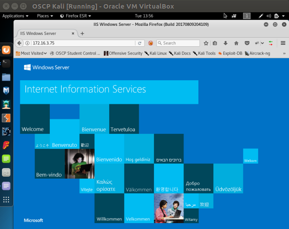This screenshot has width=289, height=229.
Task: Click the URL address bar
Action: (x=82, y=43)
